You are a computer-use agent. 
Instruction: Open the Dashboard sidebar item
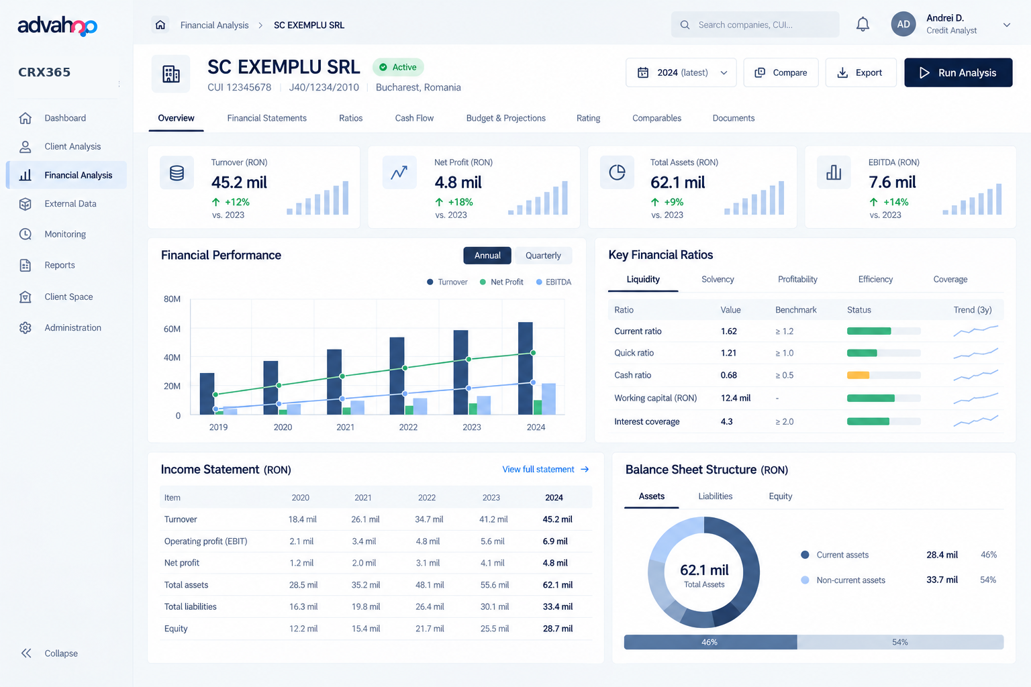tap(66, 118)
